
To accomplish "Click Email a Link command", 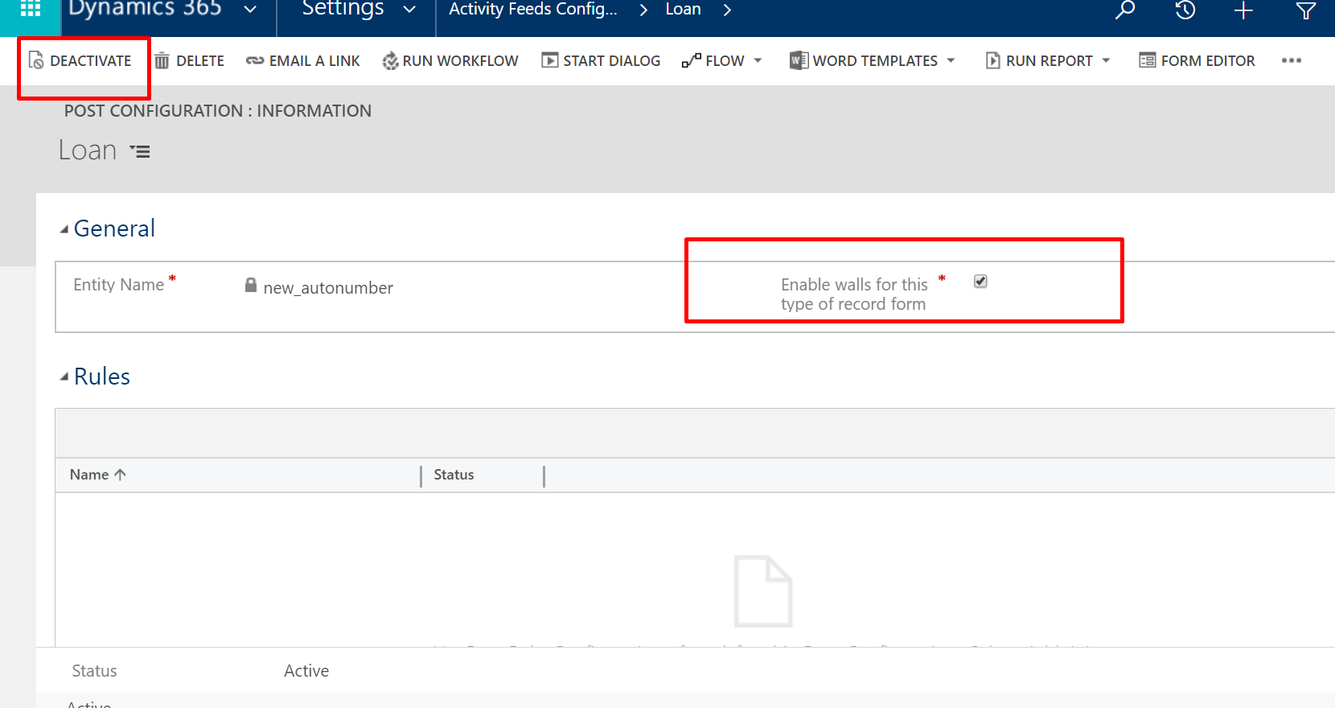I will pyautogui.click(x=303, y=61).
